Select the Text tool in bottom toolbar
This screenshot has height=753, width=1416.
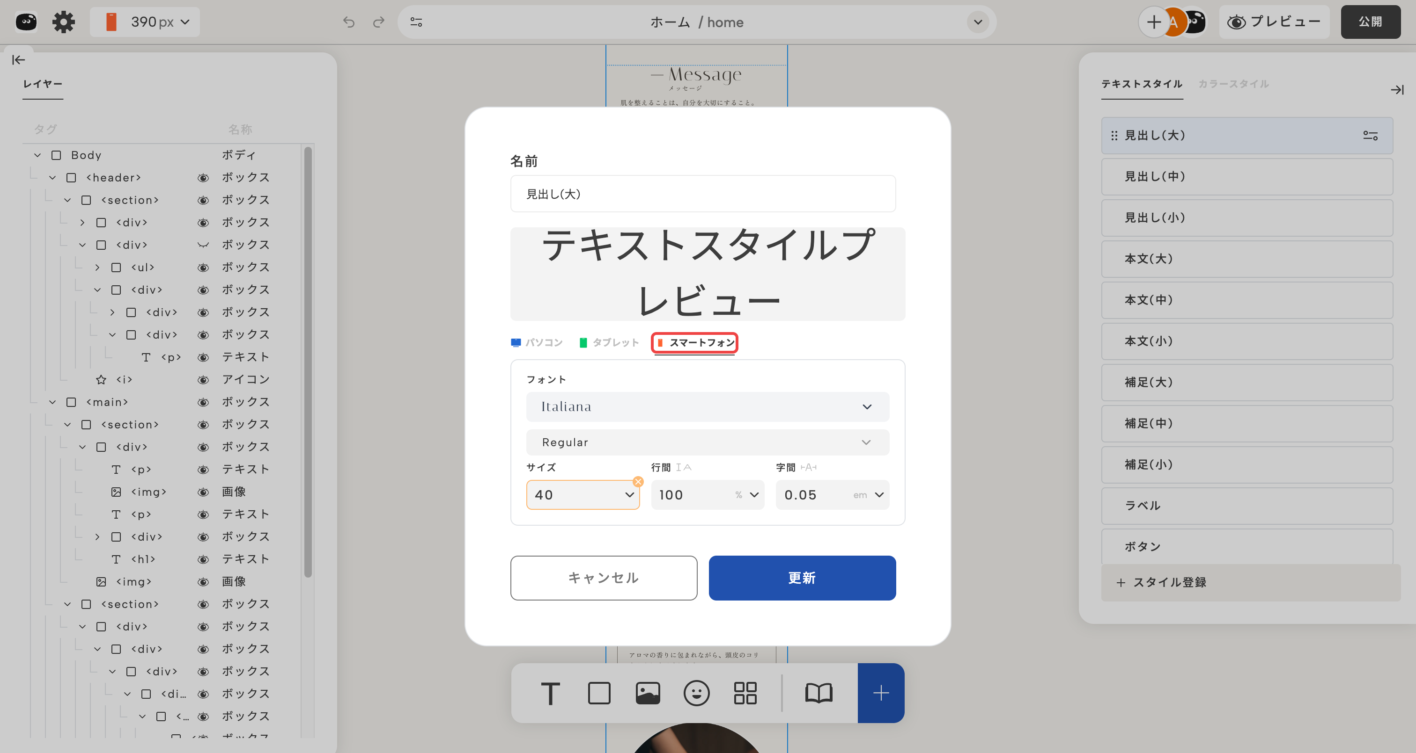pyautogui.click(x=550, y=693)
